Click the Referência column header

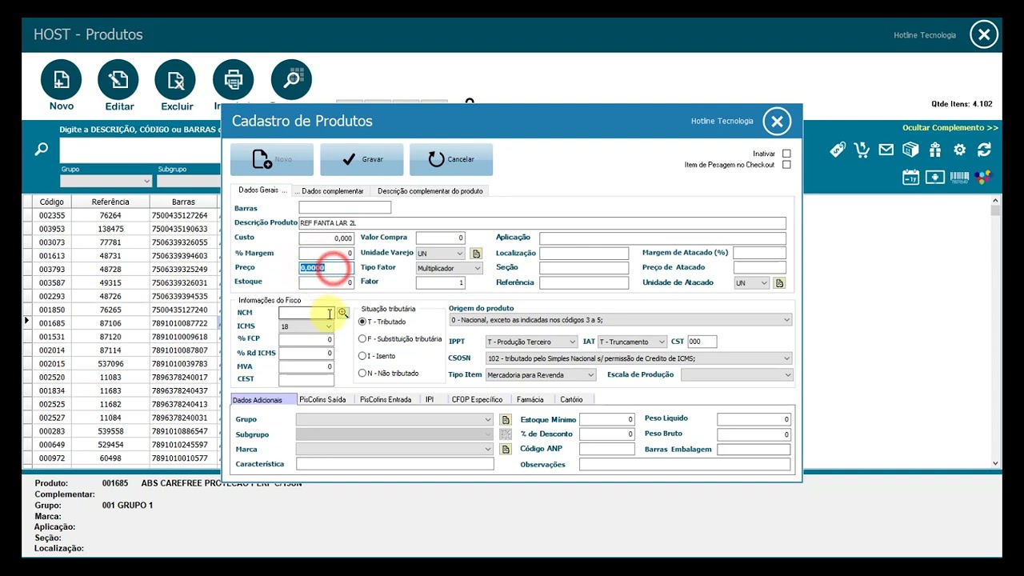click(x=110, y=202)
